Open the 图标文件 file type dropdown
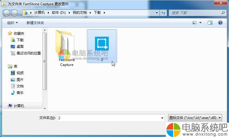 click(195, 118)
